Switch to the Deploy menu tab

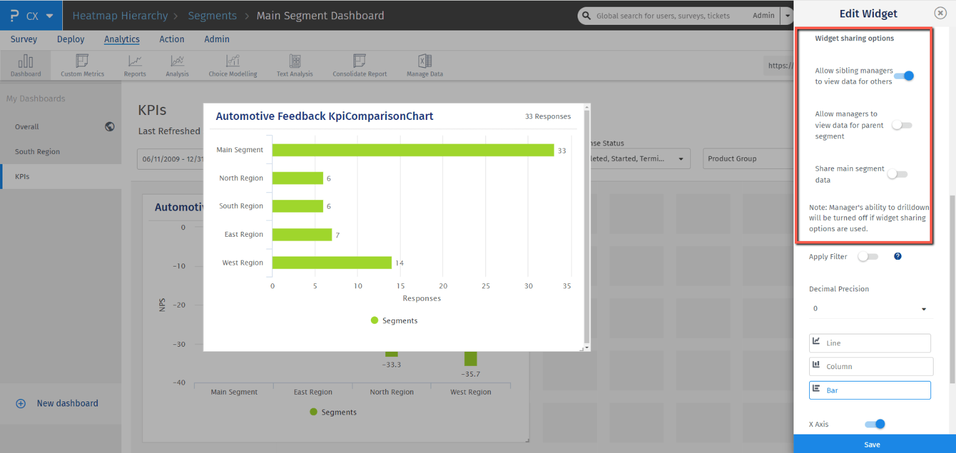click(70, 39)
